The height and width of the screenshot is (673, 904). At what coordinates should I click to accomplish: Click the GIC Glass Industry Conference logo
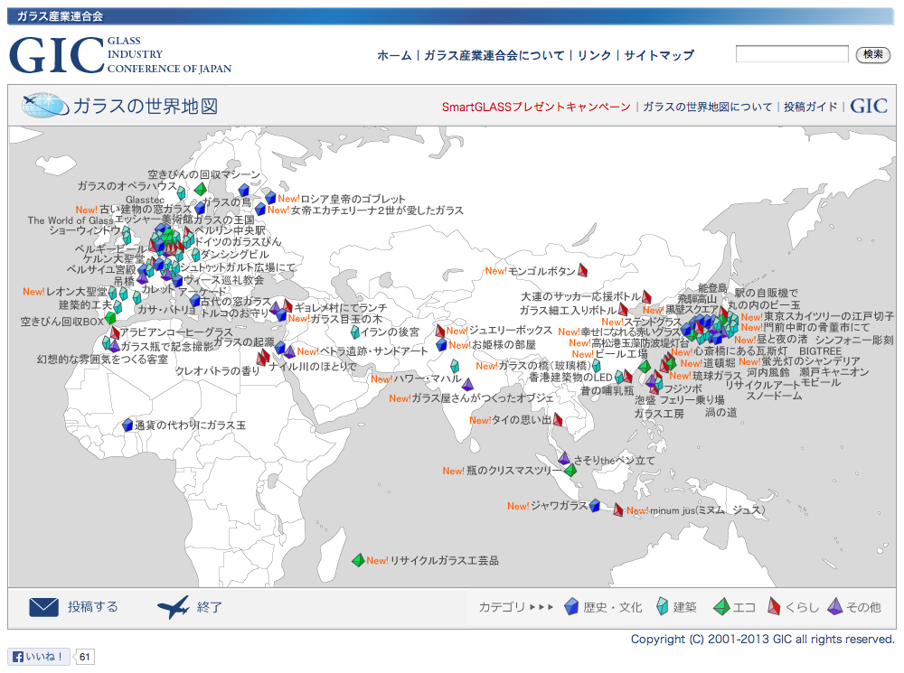[120, 55]
